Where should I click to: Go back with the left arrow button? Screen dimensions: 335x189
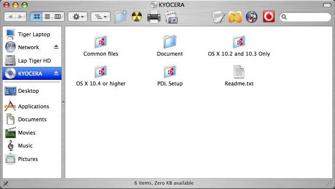(x=10, y=17)
